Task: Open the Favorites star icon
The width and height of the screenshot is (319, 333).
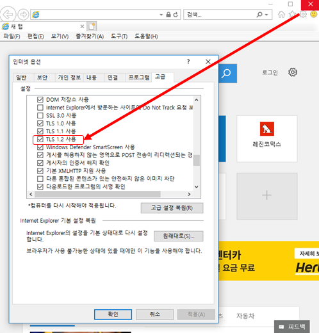Action: tap(292, 14)
